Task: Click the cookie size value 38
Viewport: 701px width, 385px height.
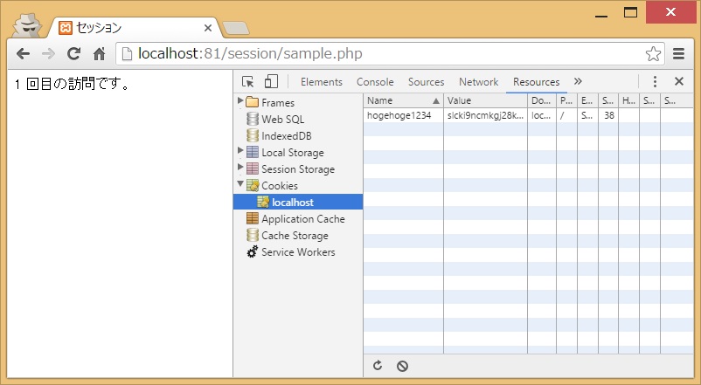Action: pos(609,116)
